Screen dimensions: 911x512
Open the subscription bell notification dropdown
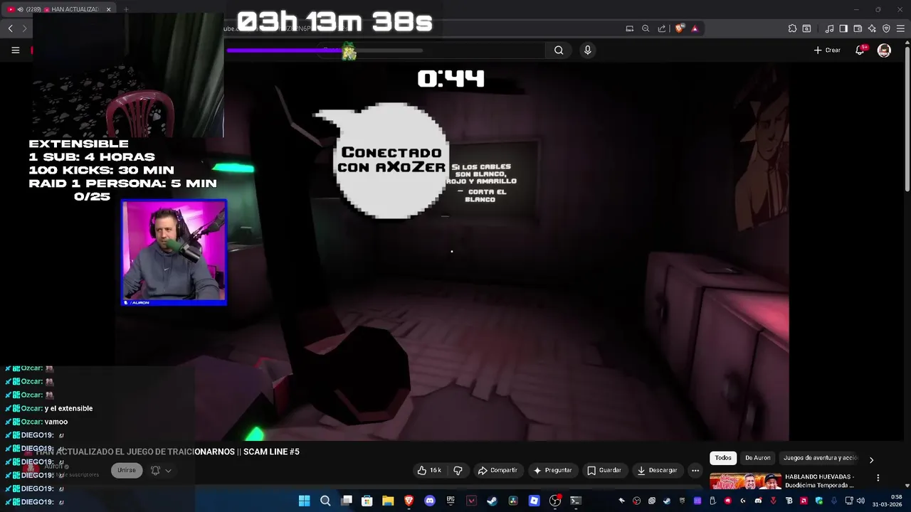161,470
